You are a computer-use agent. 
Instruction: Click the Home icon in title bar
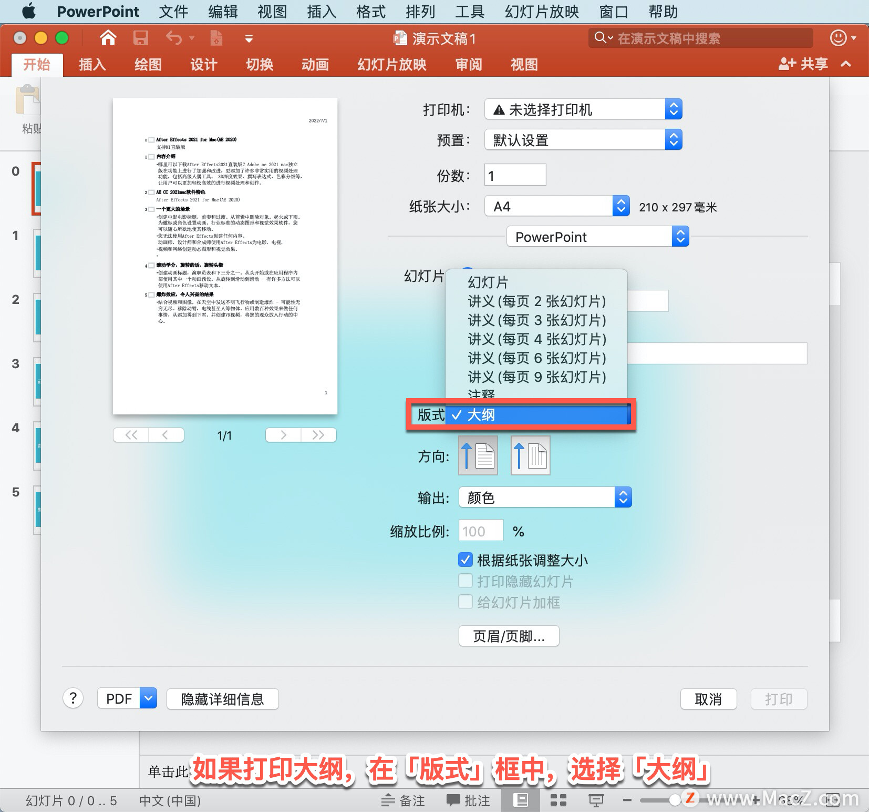pos(108,38)
